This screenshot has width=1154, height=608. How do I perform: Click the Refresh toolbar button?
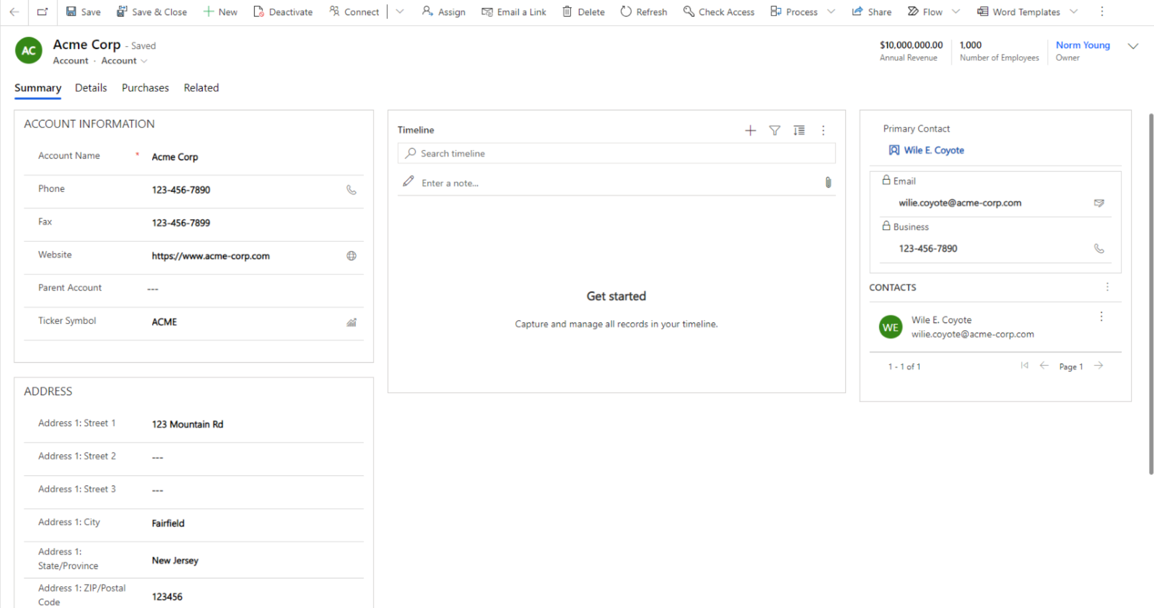644,12
